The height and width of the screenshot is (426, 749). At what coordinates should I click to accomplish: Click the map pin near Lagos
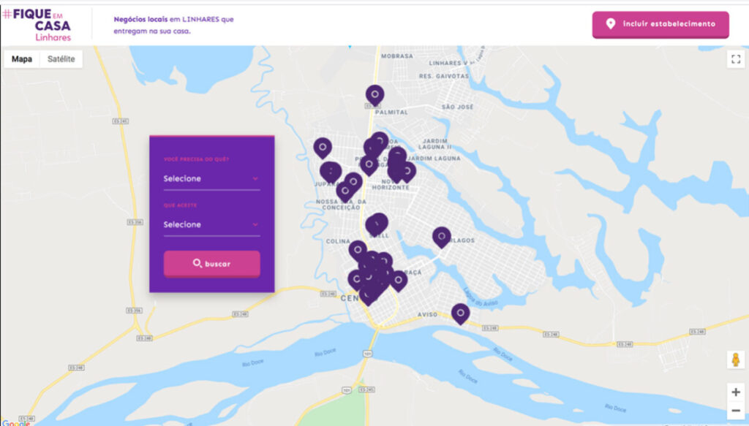[441, 237]
